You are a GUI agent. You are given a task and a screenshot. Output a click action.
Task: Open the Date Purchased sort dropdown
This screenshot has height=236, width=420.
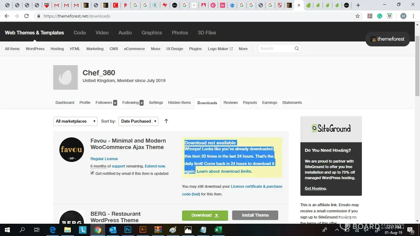click(138, 121)
